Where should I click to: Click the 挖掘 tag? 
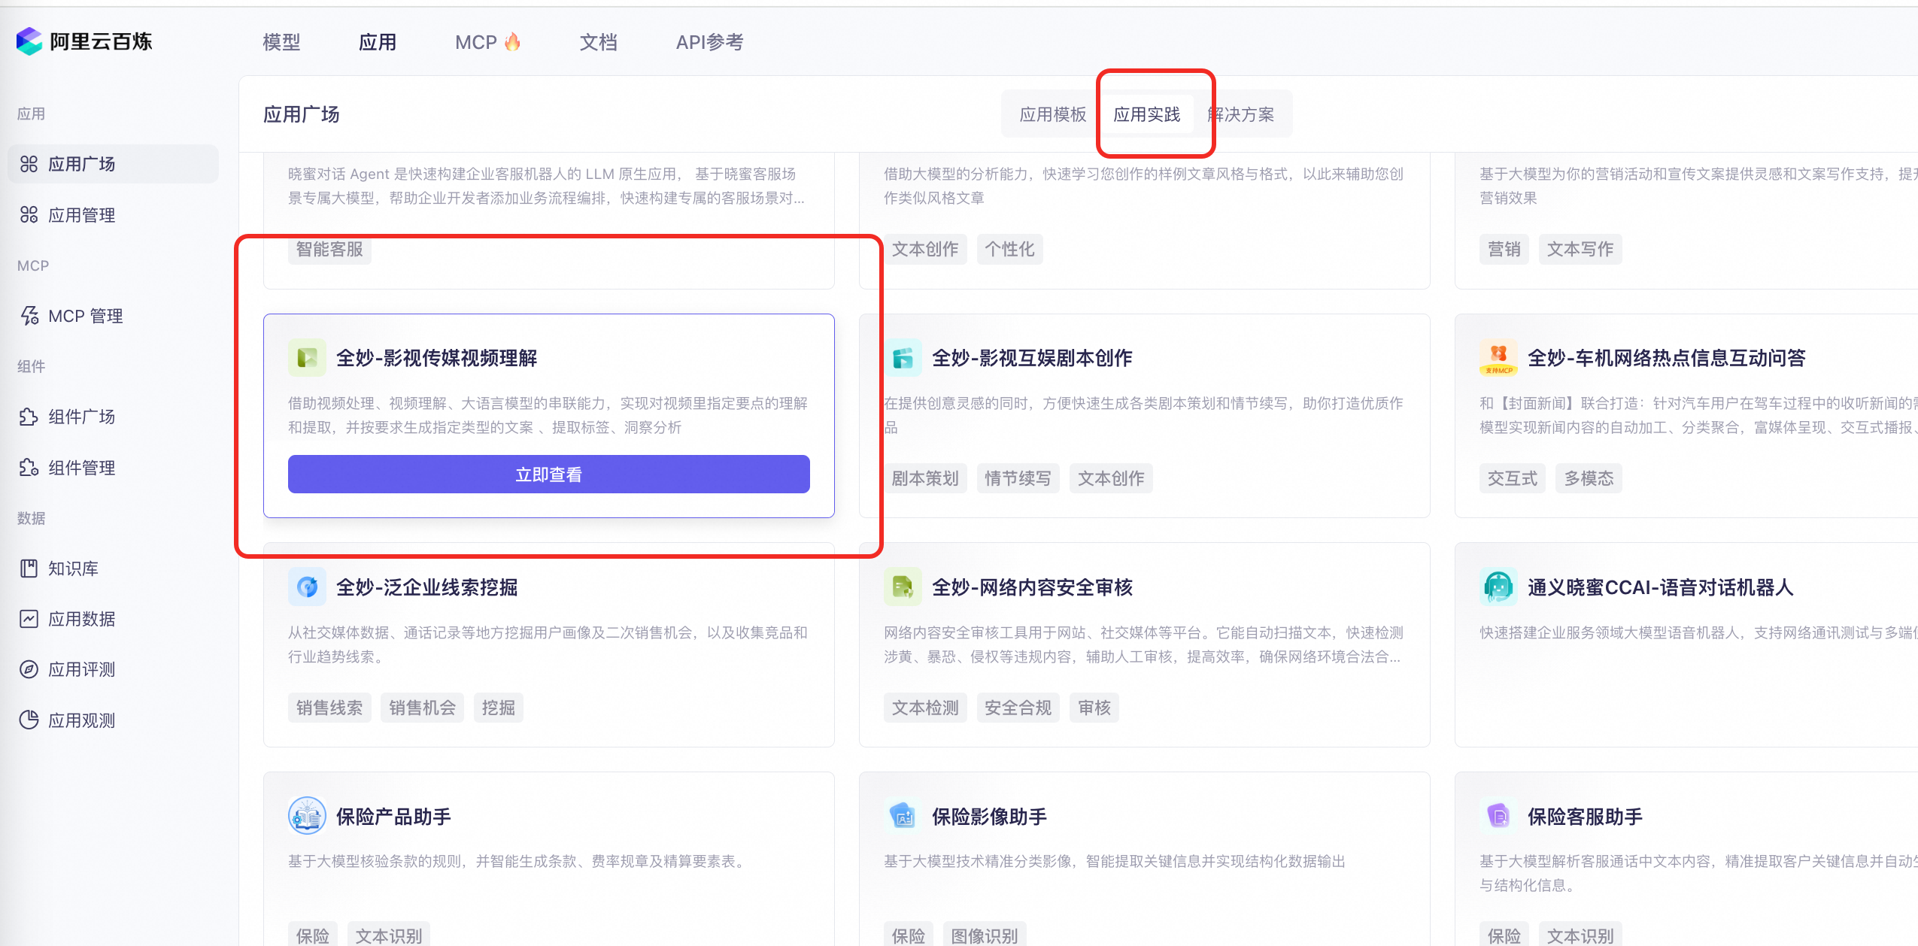[x=498, y=708]
